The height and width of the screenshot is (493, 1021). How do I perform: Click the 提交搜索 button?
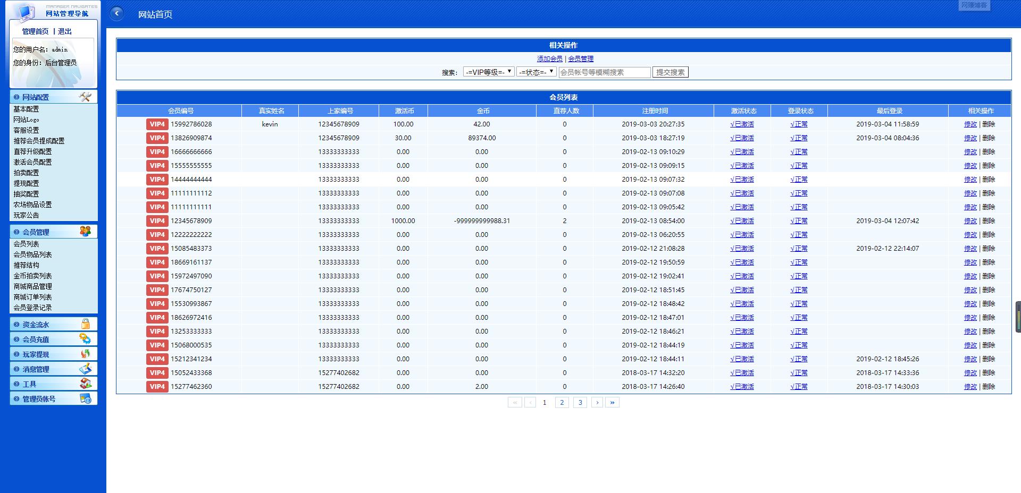(670, 72)
